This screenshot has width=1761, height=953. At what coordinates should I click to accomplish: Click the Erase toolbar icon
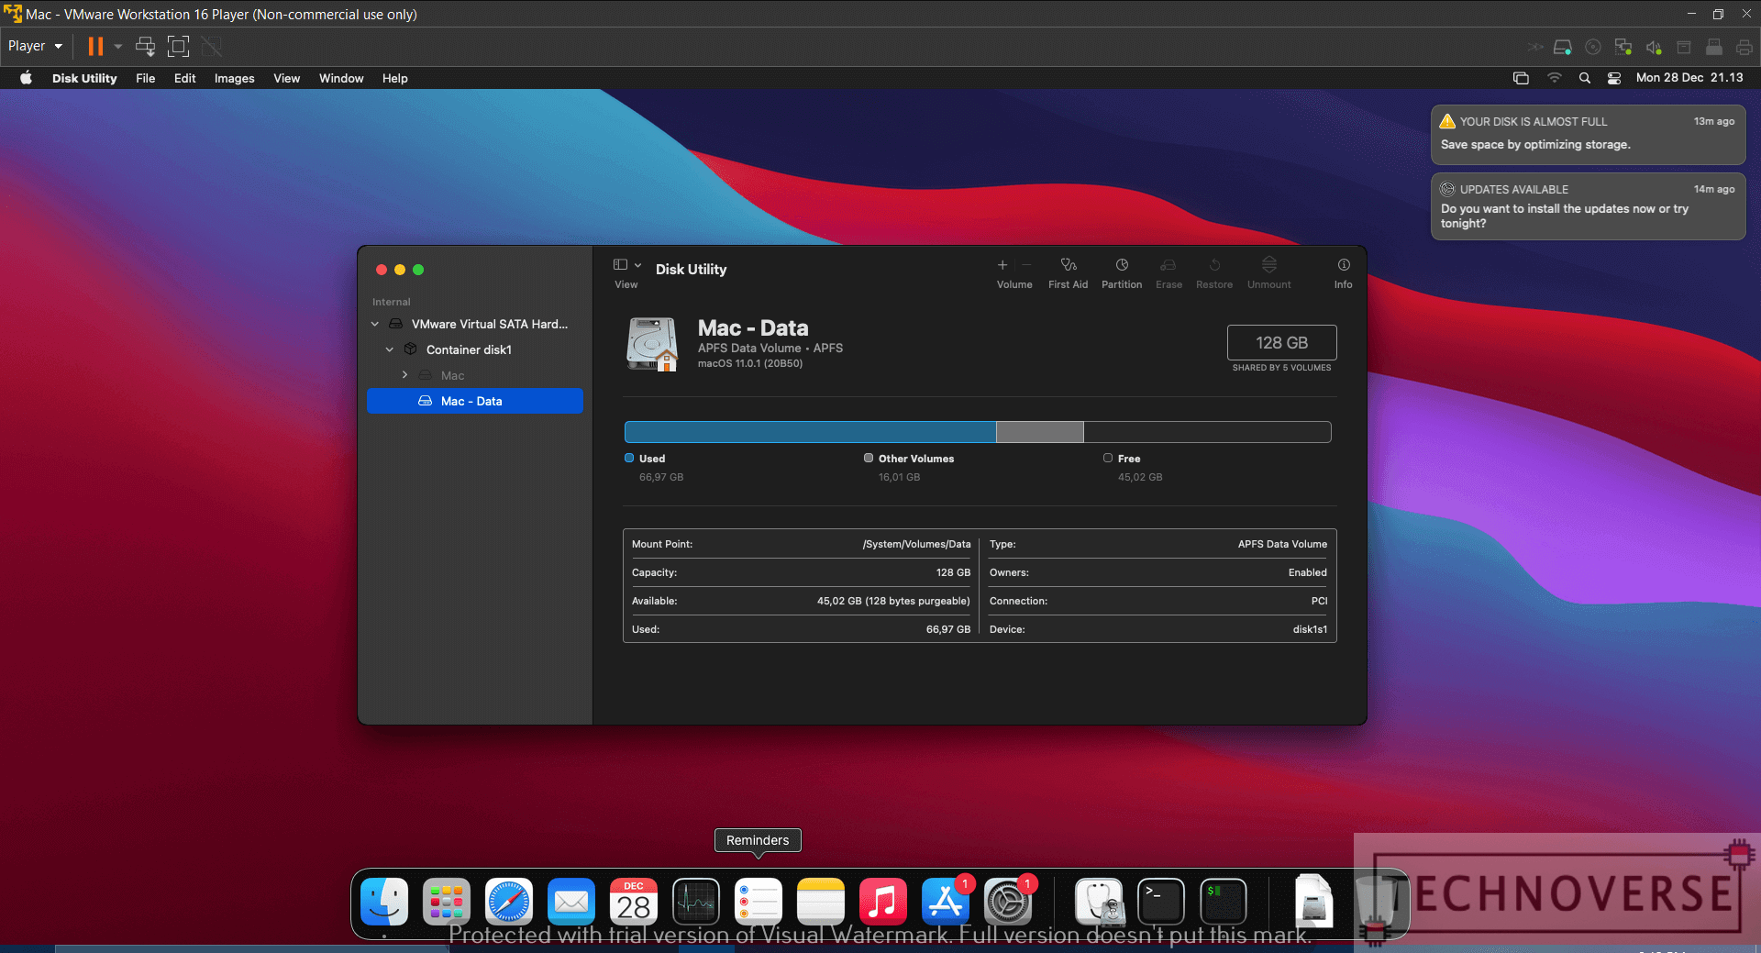(x=1168, y=265)
